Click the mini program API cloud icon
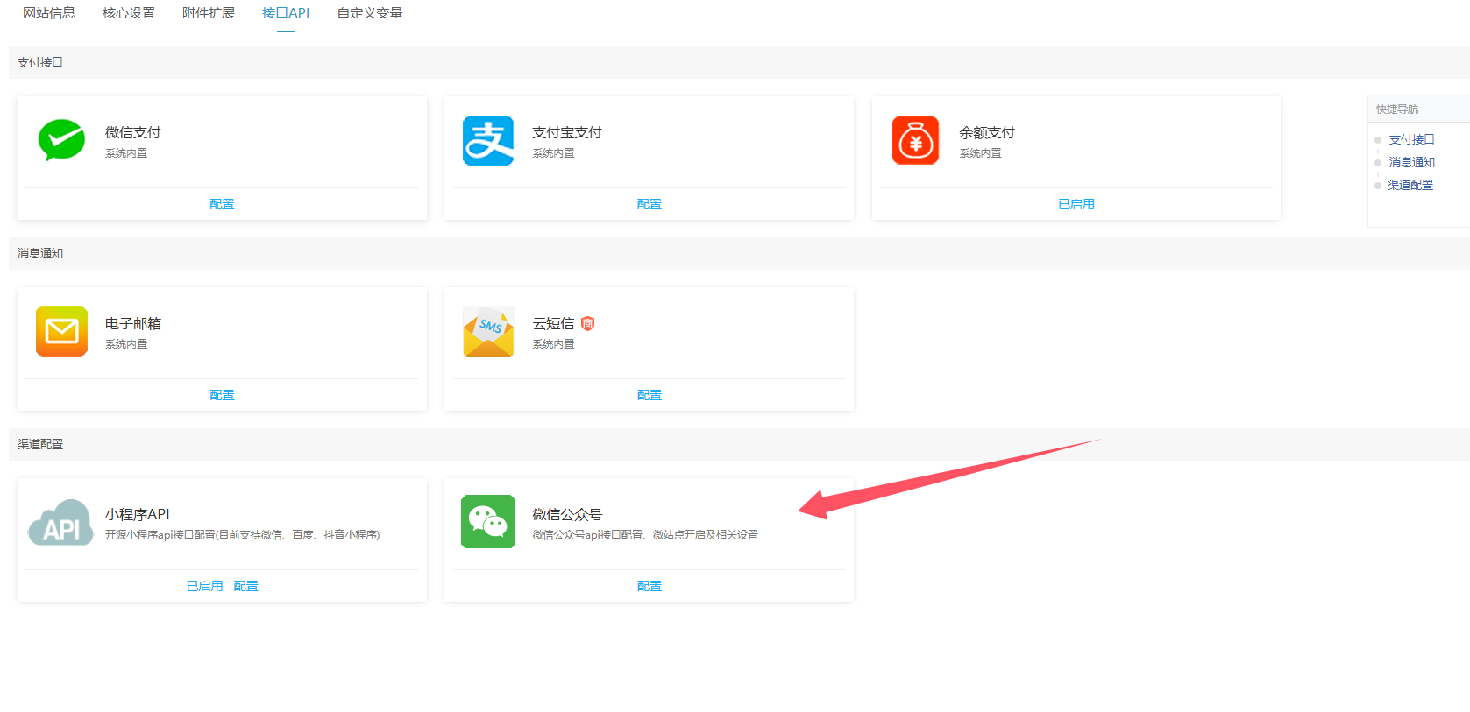Viewport: 1470px width, 712px height. [61, 523]
